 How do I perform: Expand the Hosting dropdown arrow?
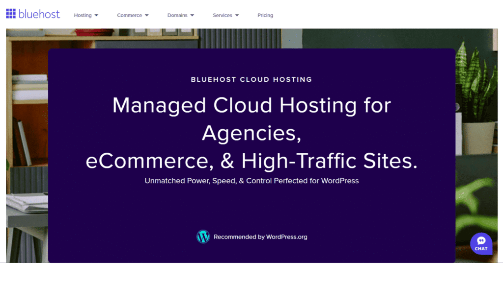(96, 15)
